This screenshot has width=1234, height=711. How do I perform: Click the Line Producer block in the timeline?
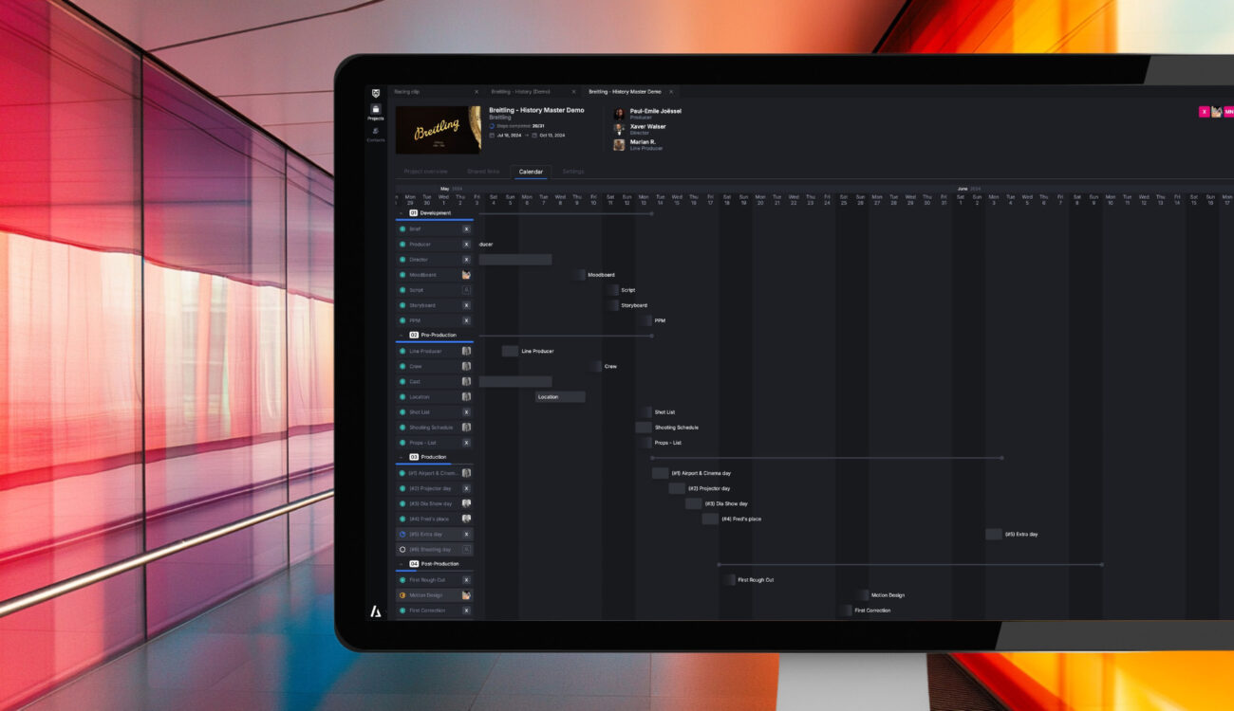pos(510,352)
